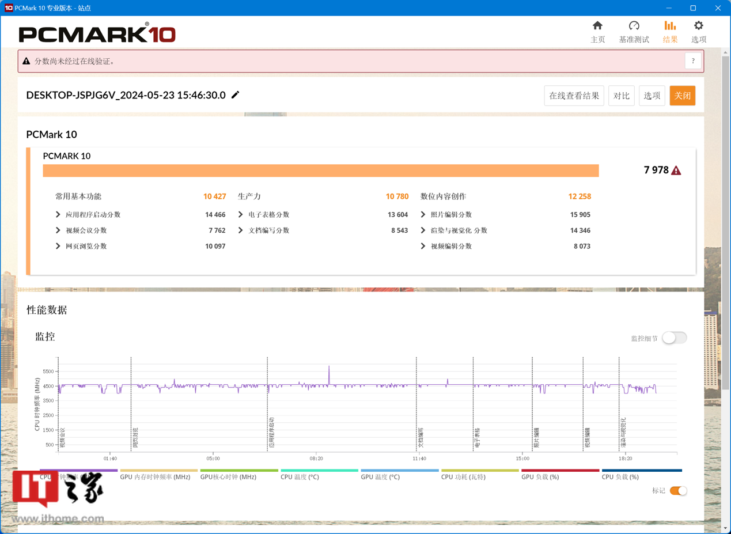The height and width of the screenshot is (534, 731).
Task: Select the GPU 温度 (°C) legend swatch
Action: pyautogui.click(x=399, y=471)
